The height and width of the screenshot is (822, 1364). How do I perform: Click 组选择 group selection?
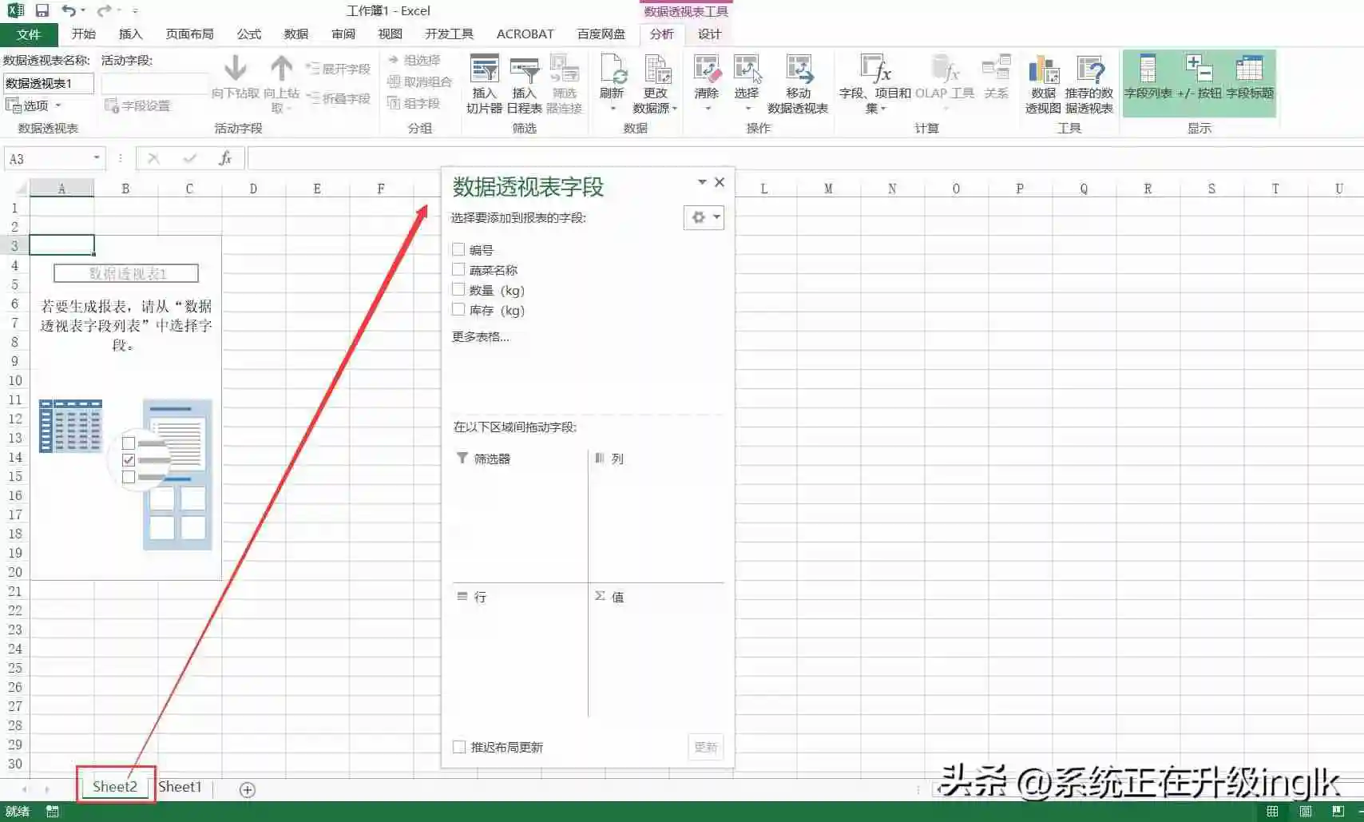tap(414, 60)
